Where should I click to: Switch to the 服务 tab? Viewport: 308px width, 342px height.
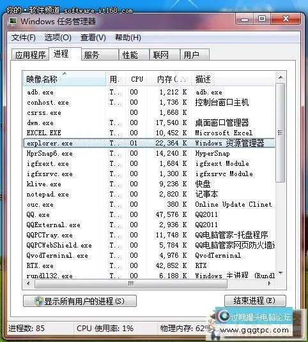100,55
